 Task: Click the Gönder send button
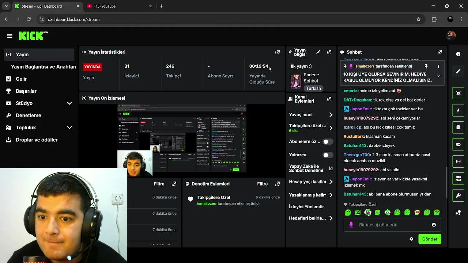(x=430, y=239)
